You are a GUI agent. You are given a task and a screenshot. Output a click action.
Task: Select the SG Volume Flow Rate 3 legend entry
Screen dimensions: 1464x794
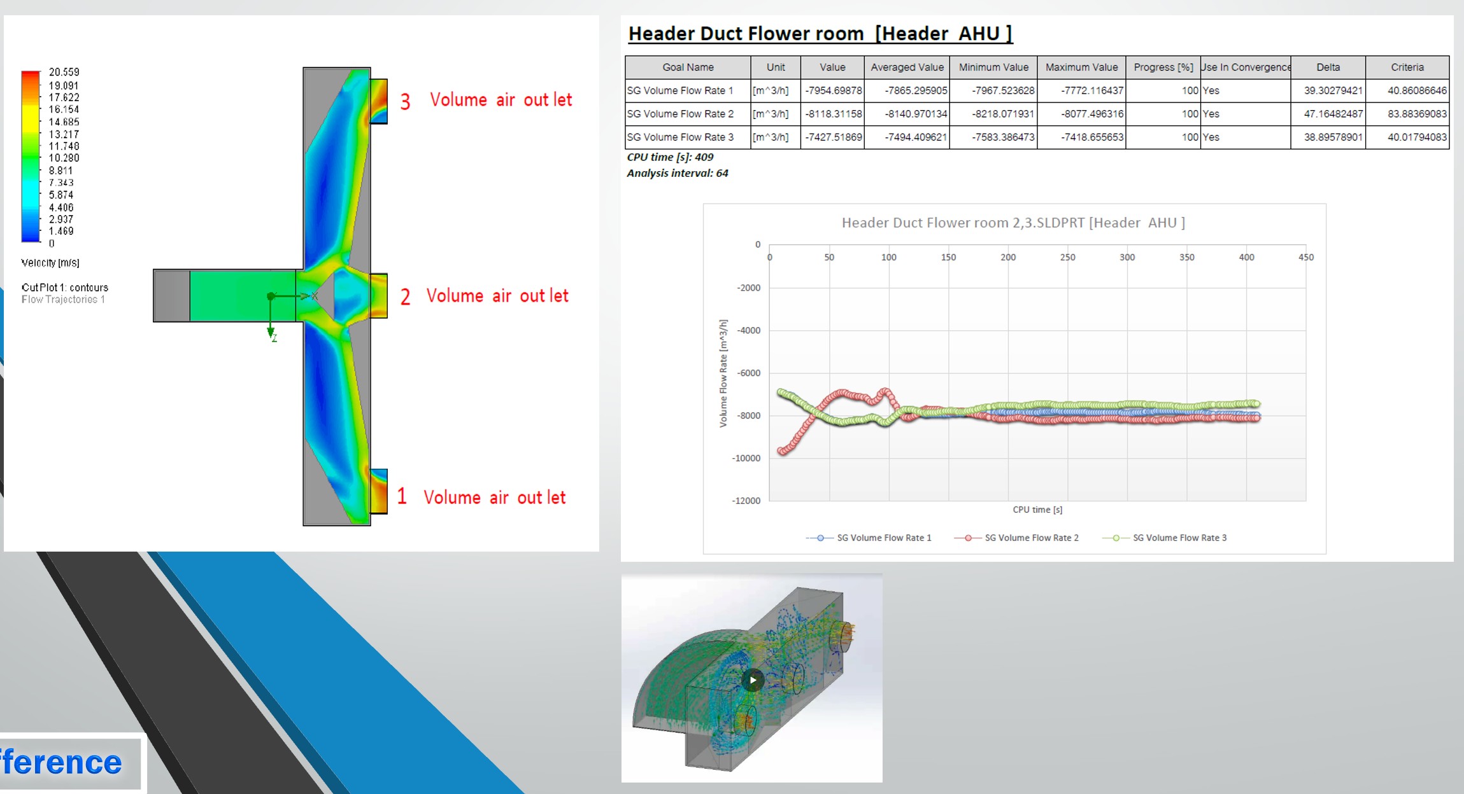coord(1179,538)
